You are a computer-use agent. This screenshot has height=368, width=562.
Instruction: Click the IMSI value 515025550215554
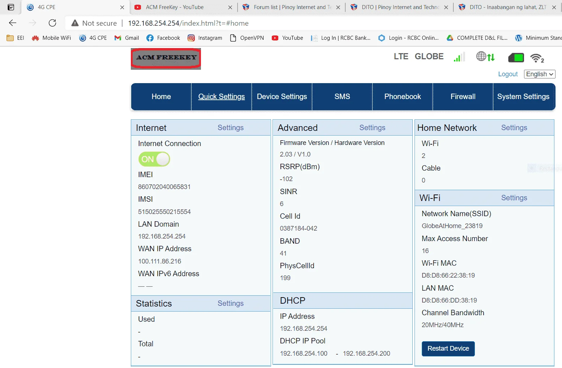tap(164, 212)
